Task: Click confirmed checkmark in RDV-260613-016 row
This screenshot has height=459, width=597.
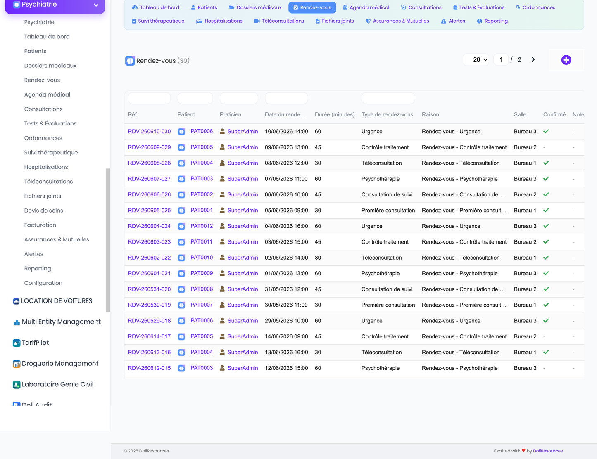Action: (546, 352)
